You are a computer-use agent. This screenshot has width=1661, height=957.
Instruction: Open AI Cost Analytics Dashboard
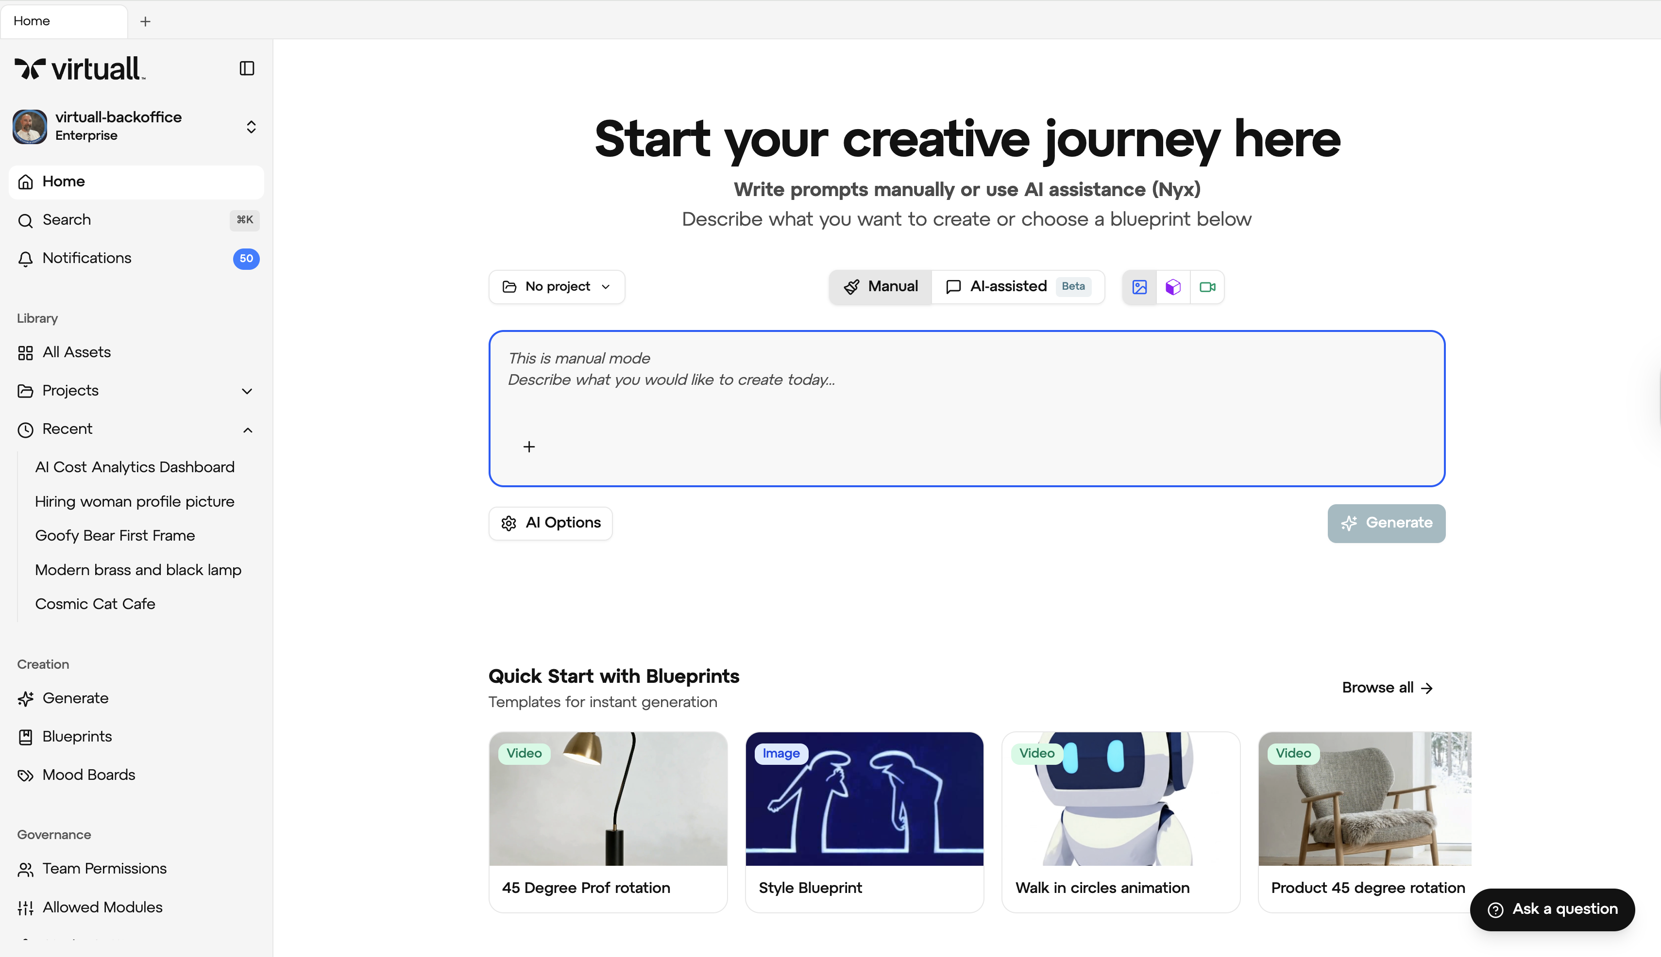coord(135,467)
